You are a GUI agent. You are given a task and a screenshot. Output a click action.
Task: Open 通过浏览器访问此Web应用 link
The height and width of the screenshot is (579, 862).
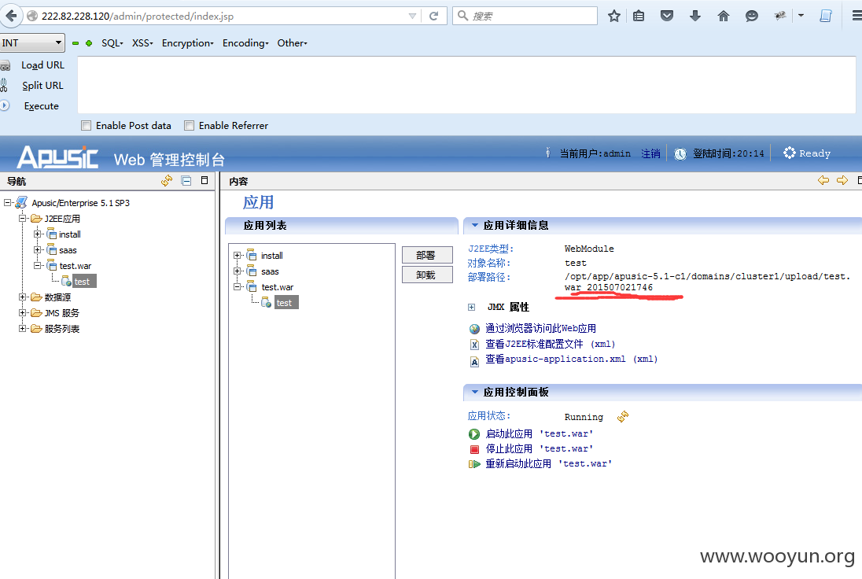pos(541,328)
